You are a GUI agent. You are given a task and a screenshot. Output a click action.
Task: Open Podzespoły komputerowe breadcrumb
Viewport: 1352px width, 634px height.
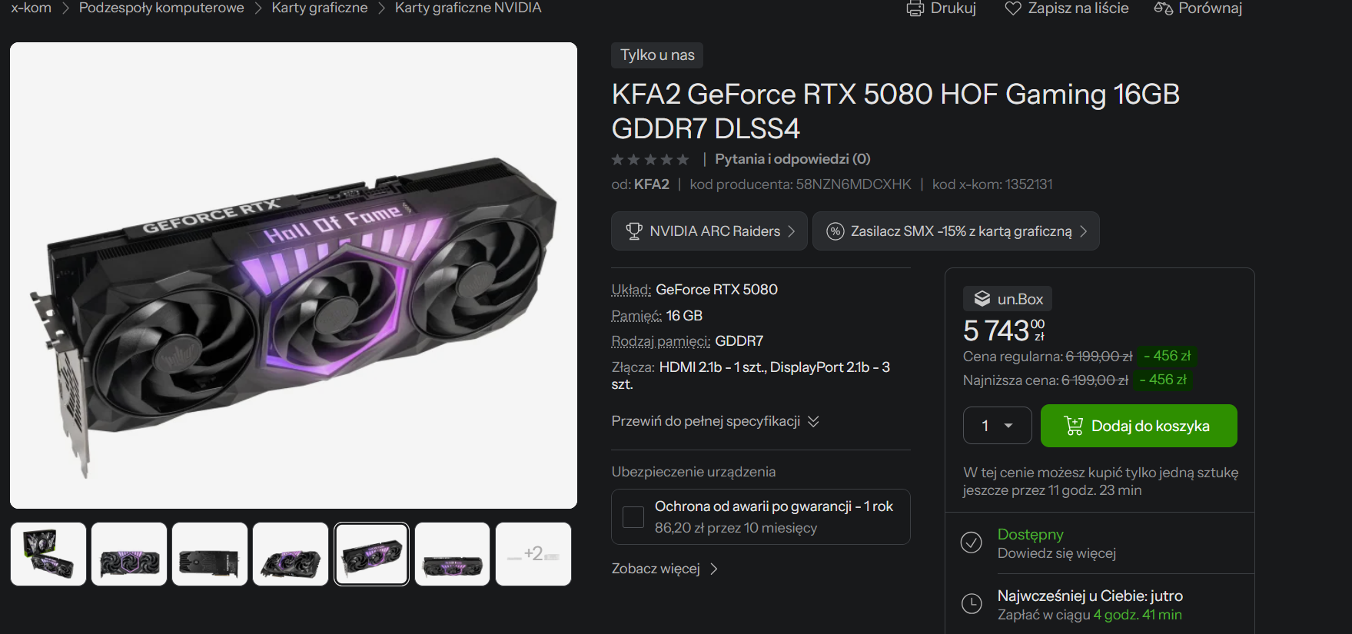[161, 8]
